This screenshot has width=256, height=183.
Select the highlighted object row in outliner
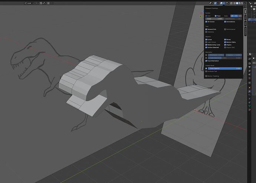[252, 19]
